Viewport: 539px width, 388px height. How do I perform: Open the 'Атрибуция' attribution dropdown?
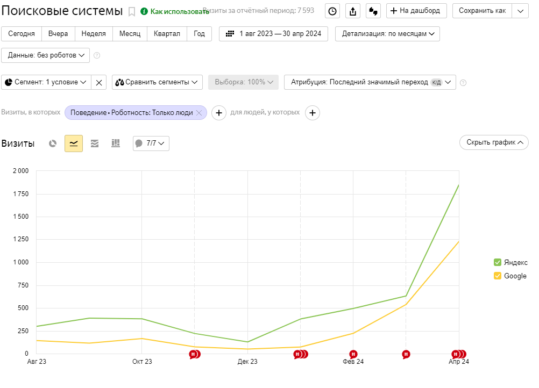pyautogui.click(x=370, y=82)
